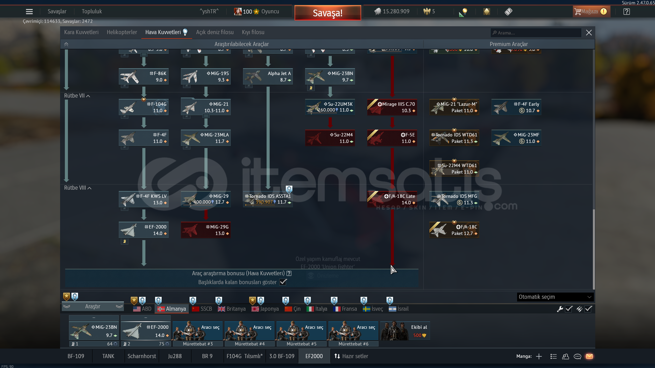Click the gold star badge above Araştır

(x=67, y=297)
